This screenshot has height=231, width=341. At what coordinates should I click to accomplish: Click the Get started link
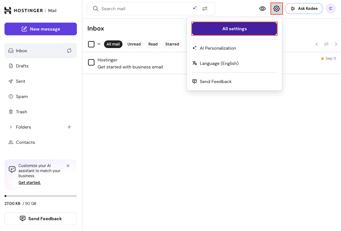pyautogui.click(x=30, y=183)
